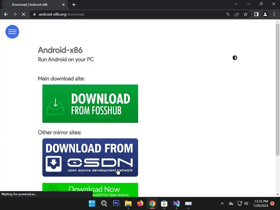Open Microsoft Store from taskbar
Image resolution: width=280 pixels, height=210 pixels.
(164, 203)
